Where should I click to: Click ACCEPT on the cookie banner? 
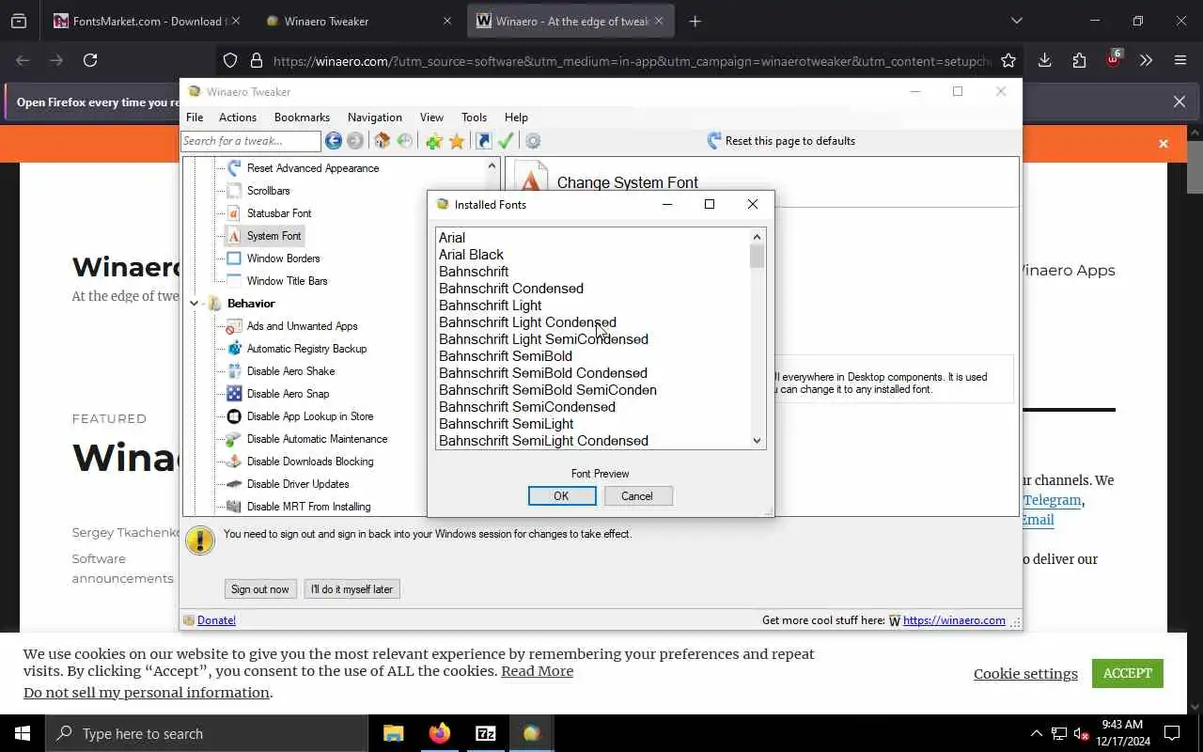(x=1128, y=673)
